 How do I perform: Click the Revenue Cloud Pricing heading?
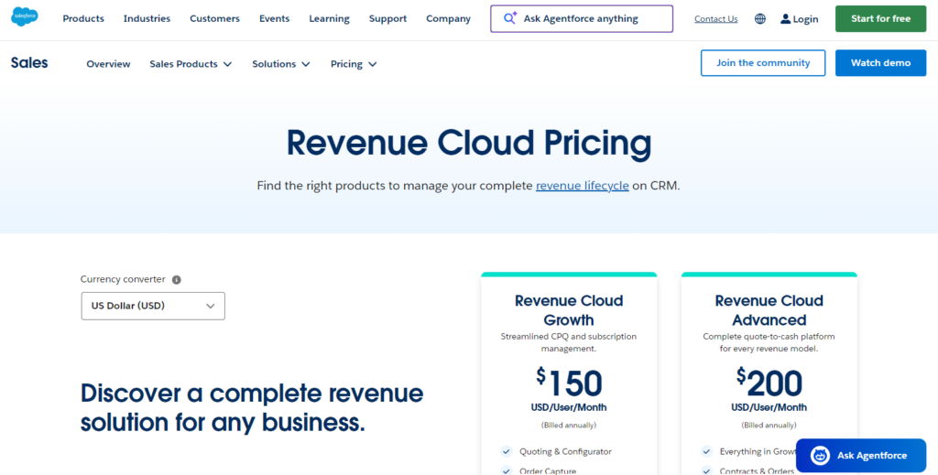[x=469, y=144]
